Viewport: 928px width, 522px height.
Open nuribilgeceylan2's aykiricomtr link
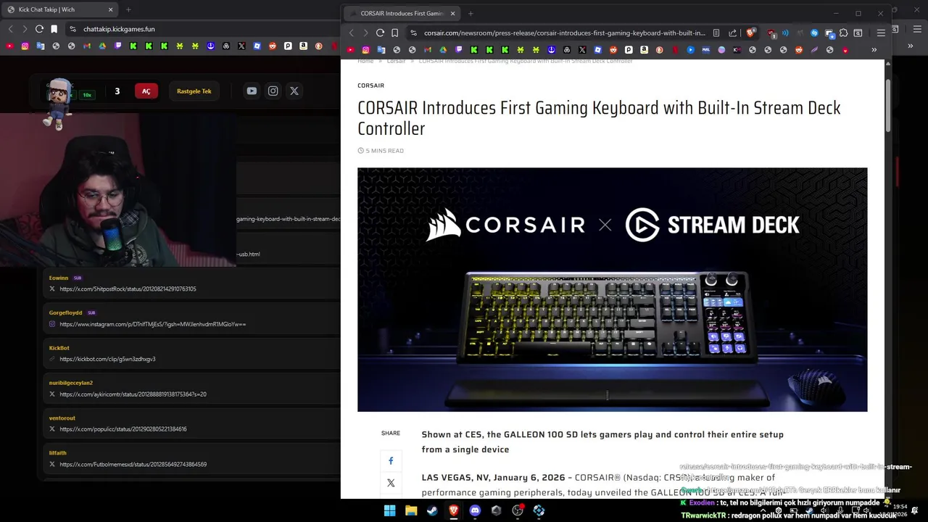tap(133, 394)
